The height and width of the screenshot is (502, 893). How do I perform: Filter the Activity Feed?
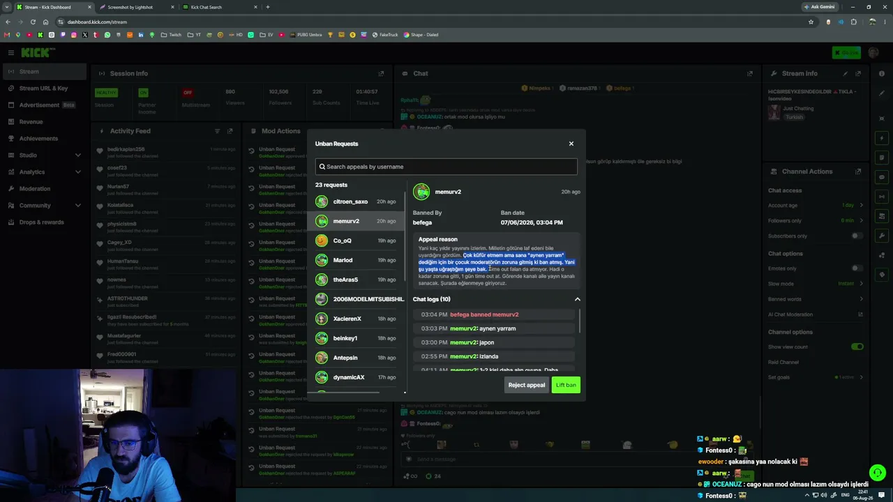coord(218,131)
